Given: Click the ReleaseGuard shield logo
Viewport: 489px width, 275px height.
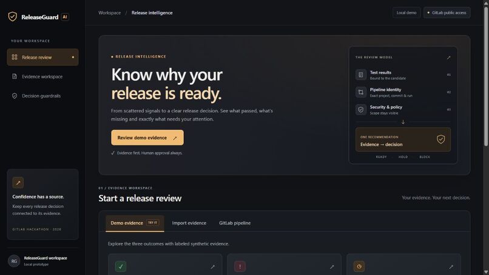Looking at the screenshot, I should point(13,16).
